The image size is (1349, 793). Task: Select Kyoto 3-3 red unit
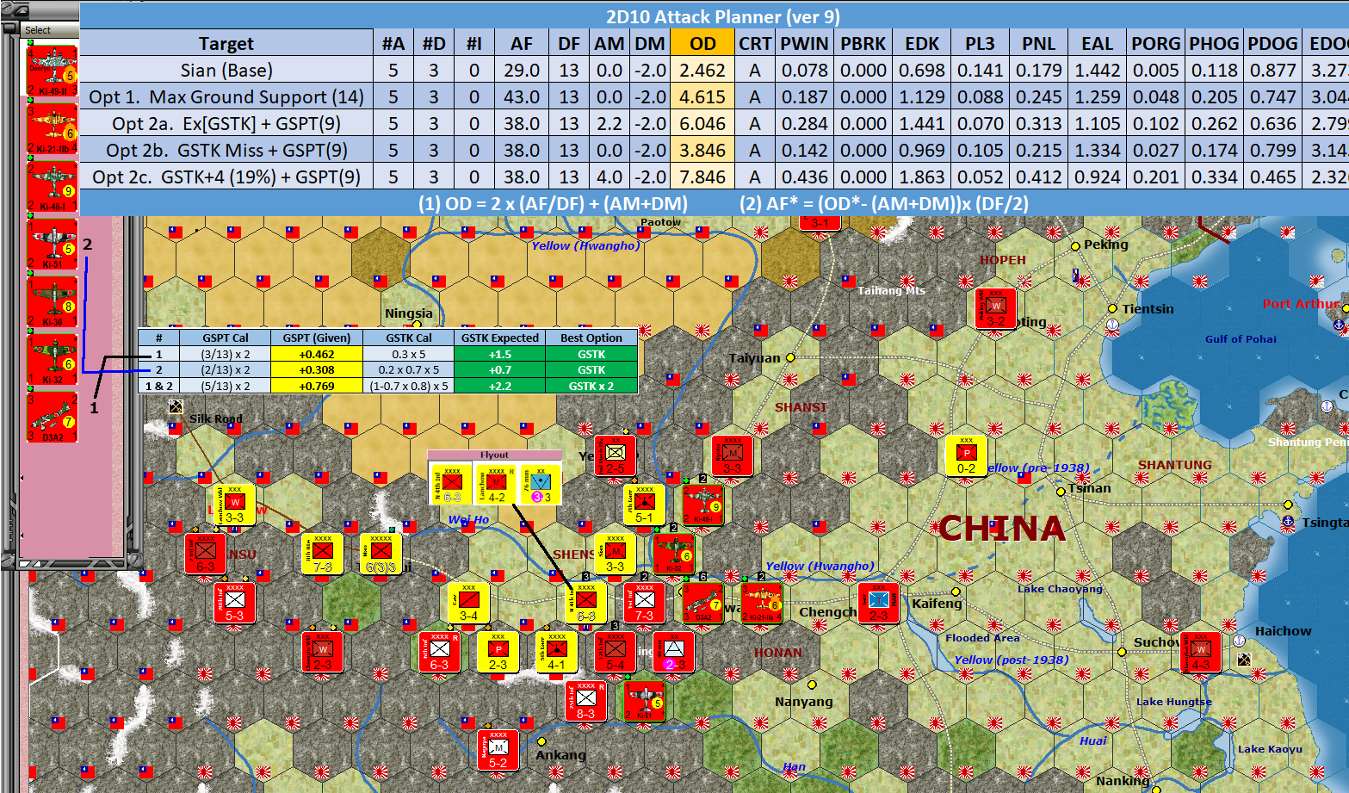[732, 455]
